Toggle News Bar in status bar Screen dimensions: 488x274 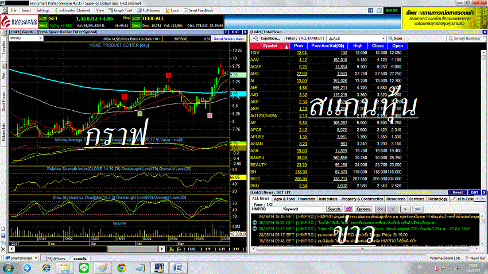(x=475, y=258)
